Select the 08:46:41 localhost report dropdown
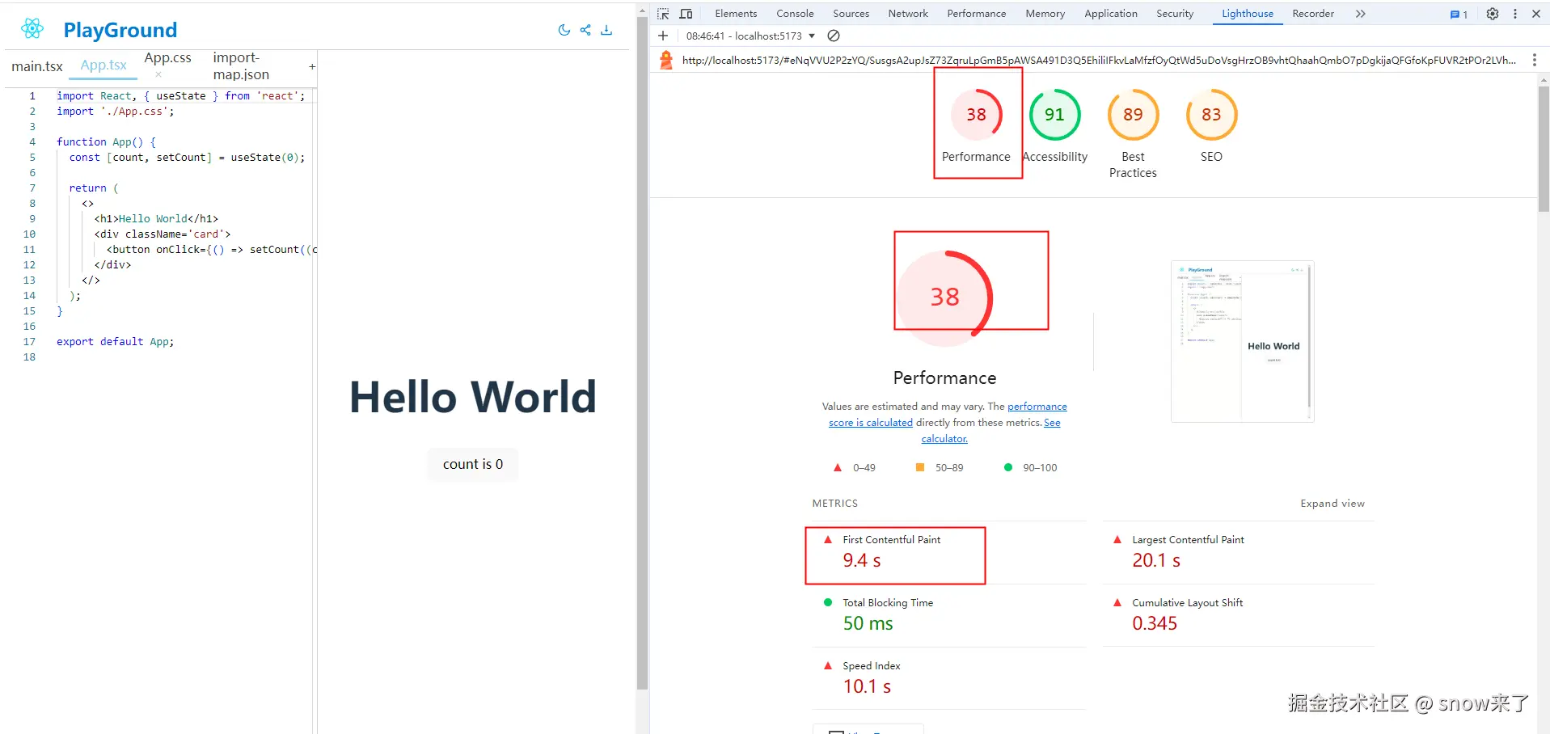This screenshot has height=734, width=1550. (750, 36)
